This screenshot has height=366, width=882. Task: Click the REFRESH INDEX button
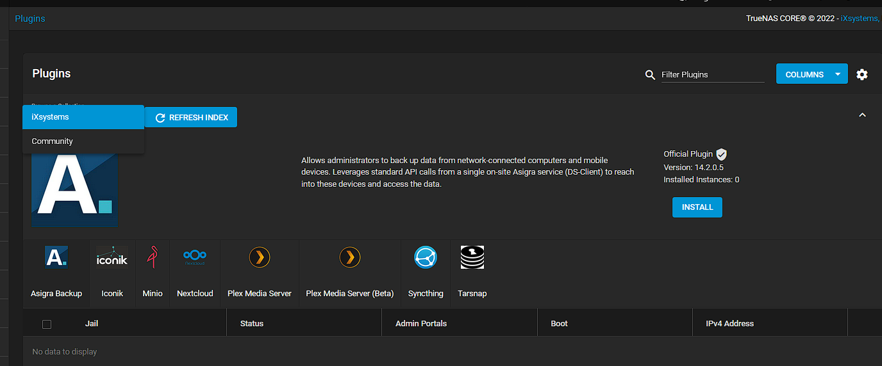[192, 118]
